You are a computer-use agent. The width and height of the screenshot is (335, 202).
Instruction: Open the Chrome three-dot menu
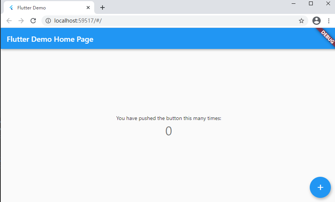[x=329, y=21]
